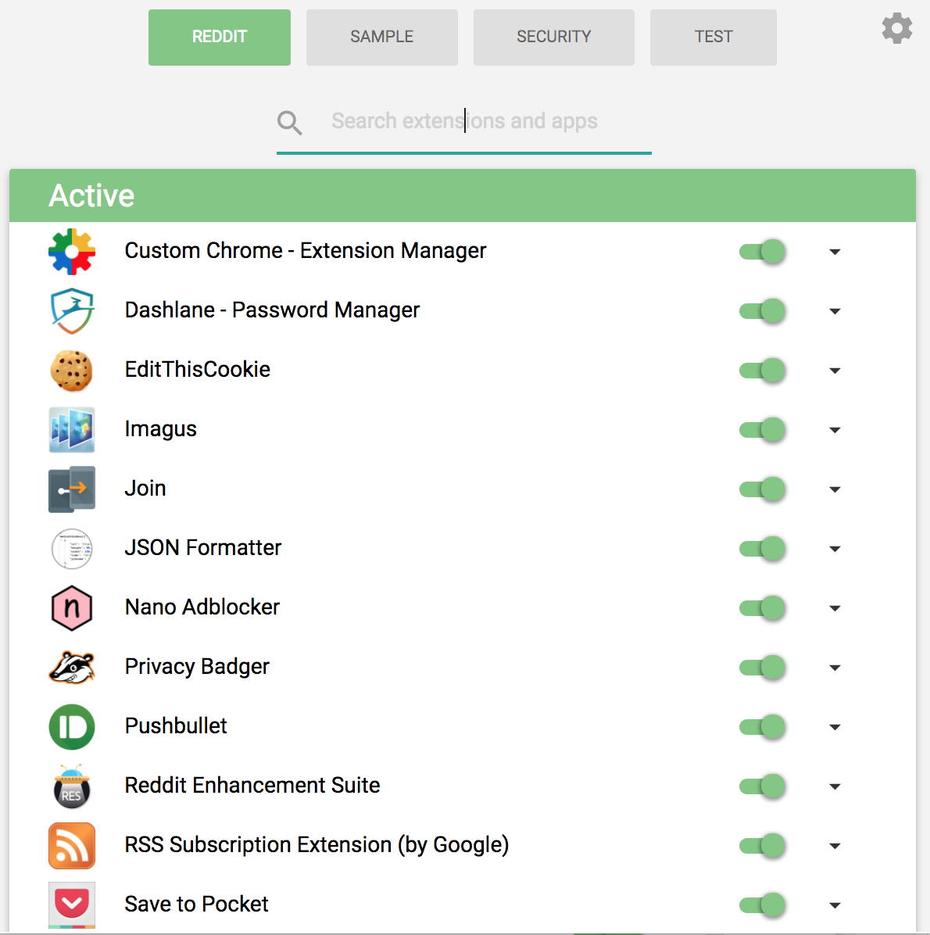Click the JSON Formatter name
This screenshot has height=935, width=930.
202,548
